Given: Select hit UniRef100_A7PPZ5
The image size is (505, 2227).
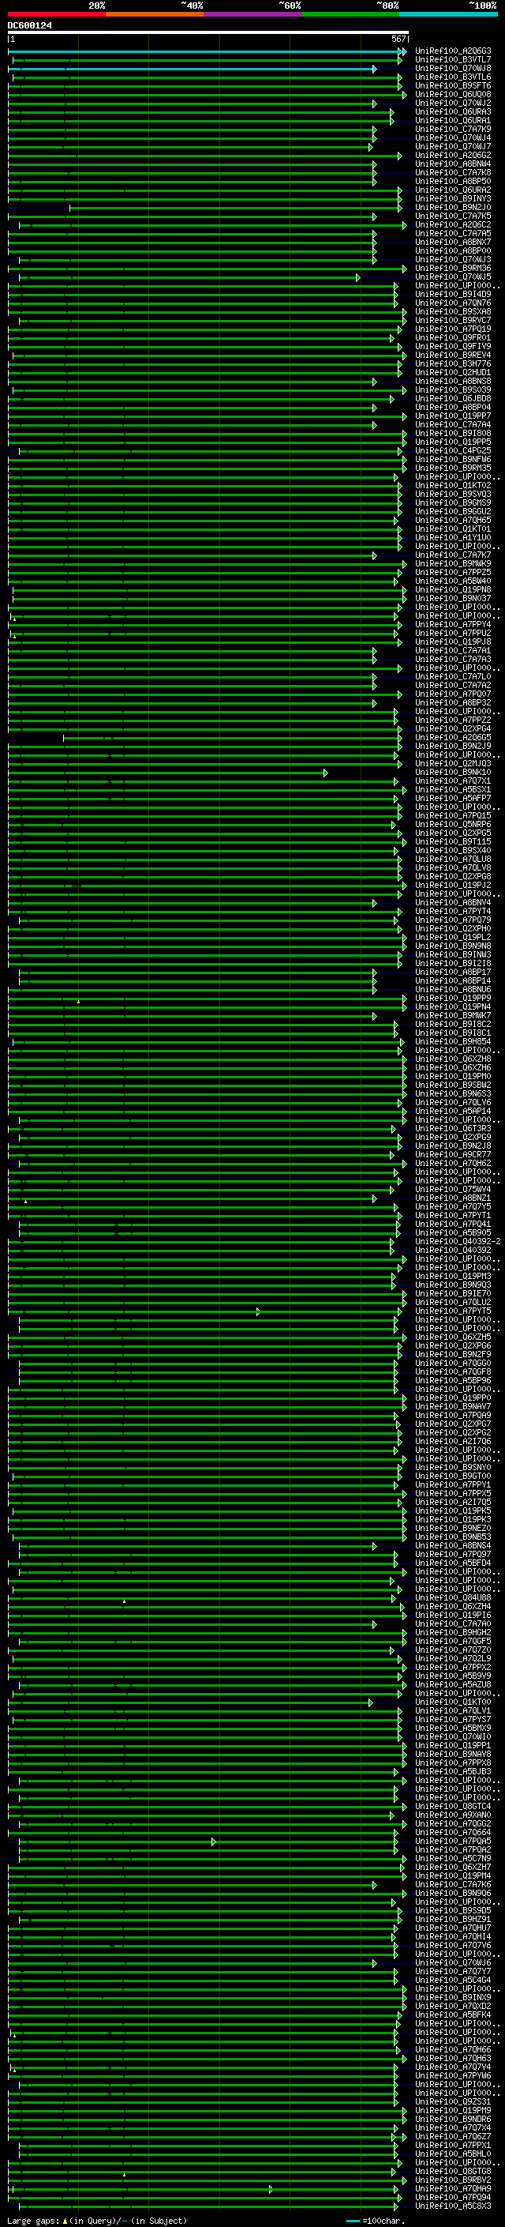Looking at the screenshot, I should click(453, 572).
